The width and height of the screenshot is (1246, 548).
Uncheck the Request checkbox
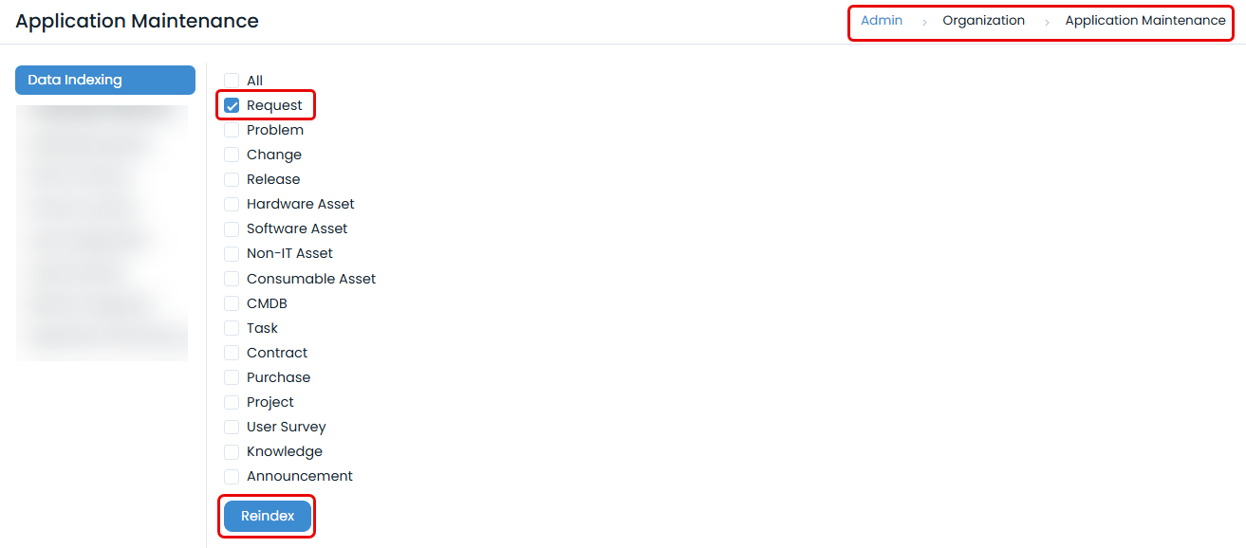(x=232, y=105)
